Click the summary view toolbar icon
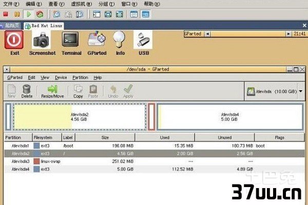Image resolution: width=308 pixels, height=205 pixels. [x=134, y=14]
